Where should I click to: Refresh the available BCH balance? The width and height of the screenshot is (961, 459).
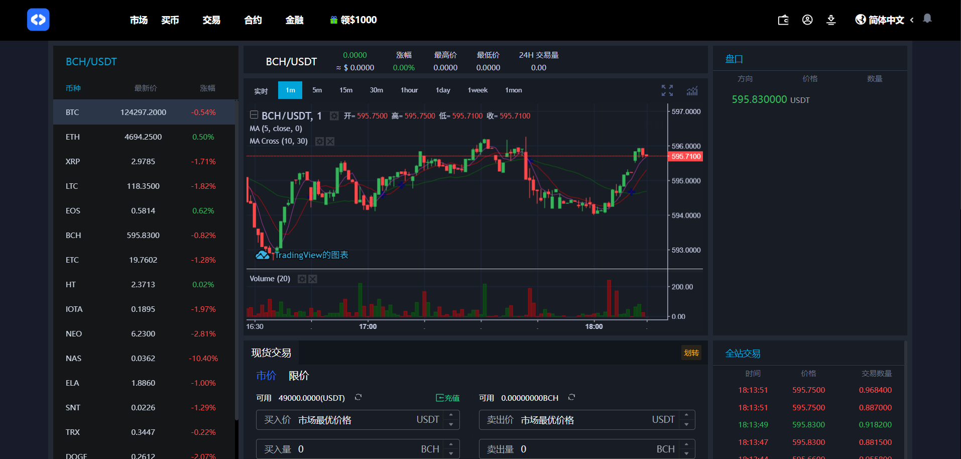pos(571,397)
